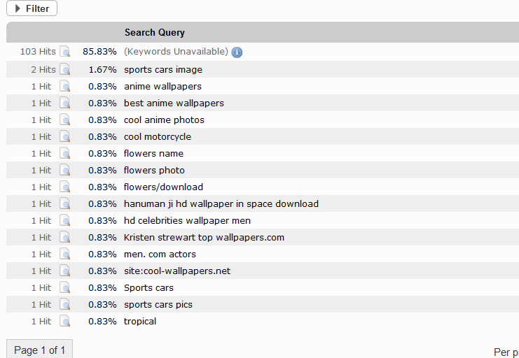The image size is (519, 358).
Task: Click the Page 1 of 1 button
Action: (x=39, y=350)
